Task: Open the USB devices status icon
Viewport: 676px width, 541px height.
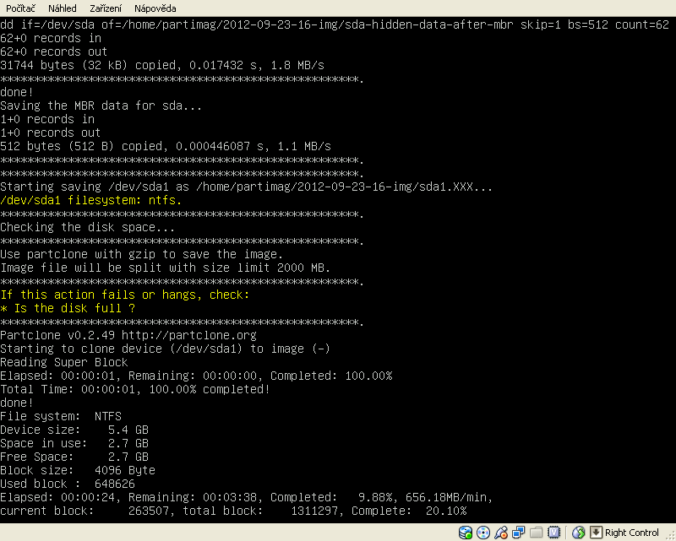Action: pyautogui.click(x=501, y=533)
